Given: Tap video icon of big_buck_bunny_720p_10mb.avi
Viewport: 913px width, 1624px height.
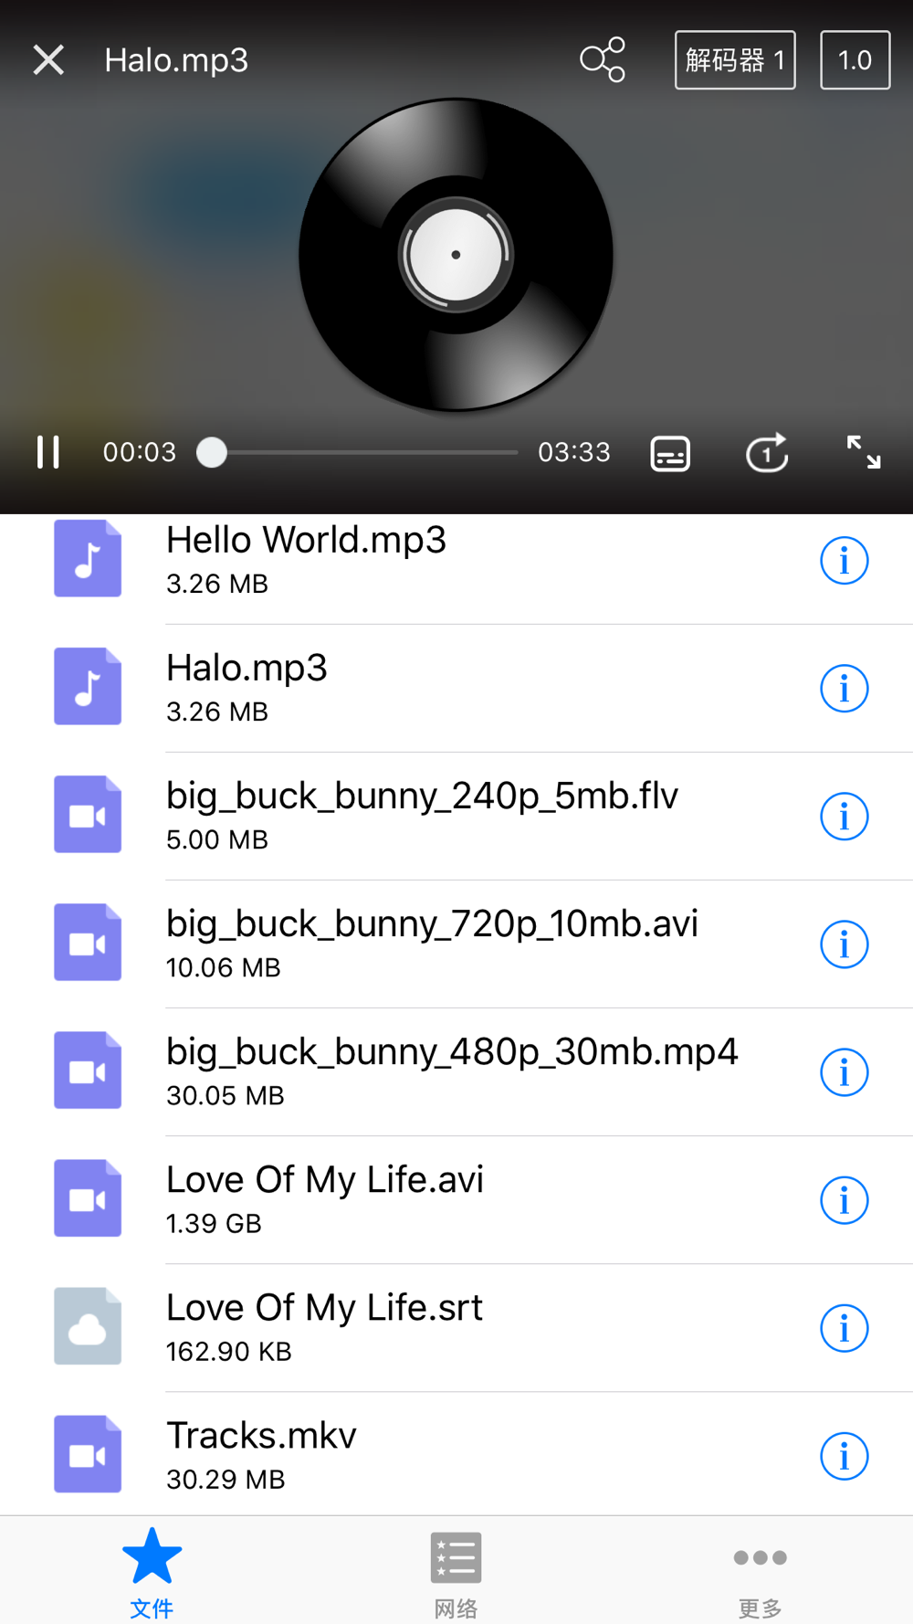Looking at the screenshot, I should 88,942.
